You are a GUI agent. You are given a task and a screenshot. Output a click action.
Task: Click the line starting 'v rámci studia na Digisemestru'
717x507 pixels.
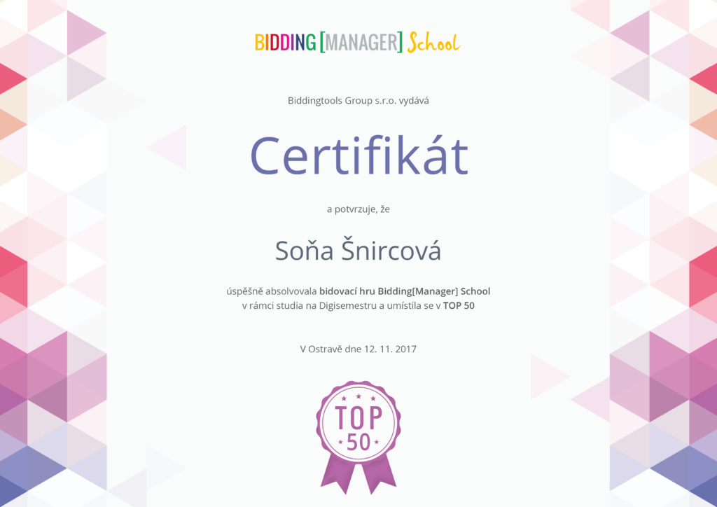click(x=358, y=306)
